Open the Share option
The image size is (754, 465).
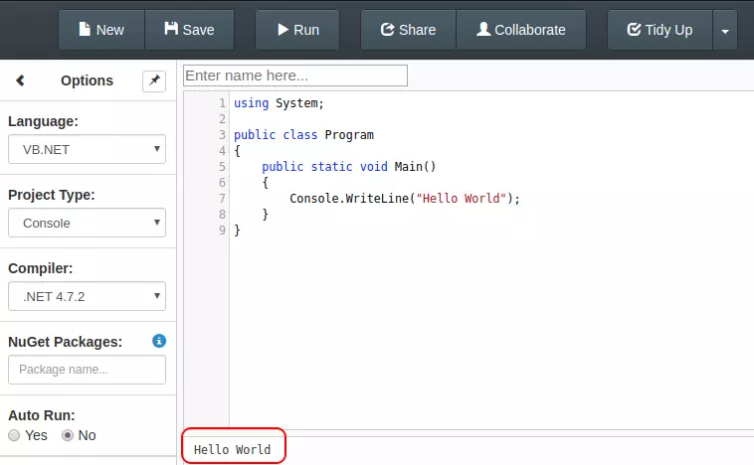(x=408, y=30)
